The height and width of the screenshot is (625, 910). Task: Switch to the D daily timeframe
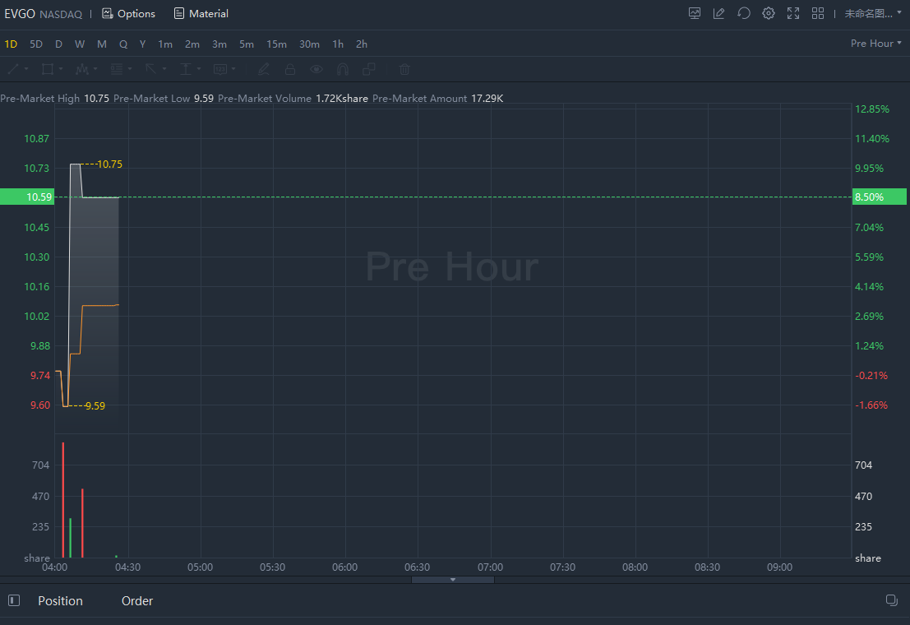pyautogui.click(x=58, y=44)
